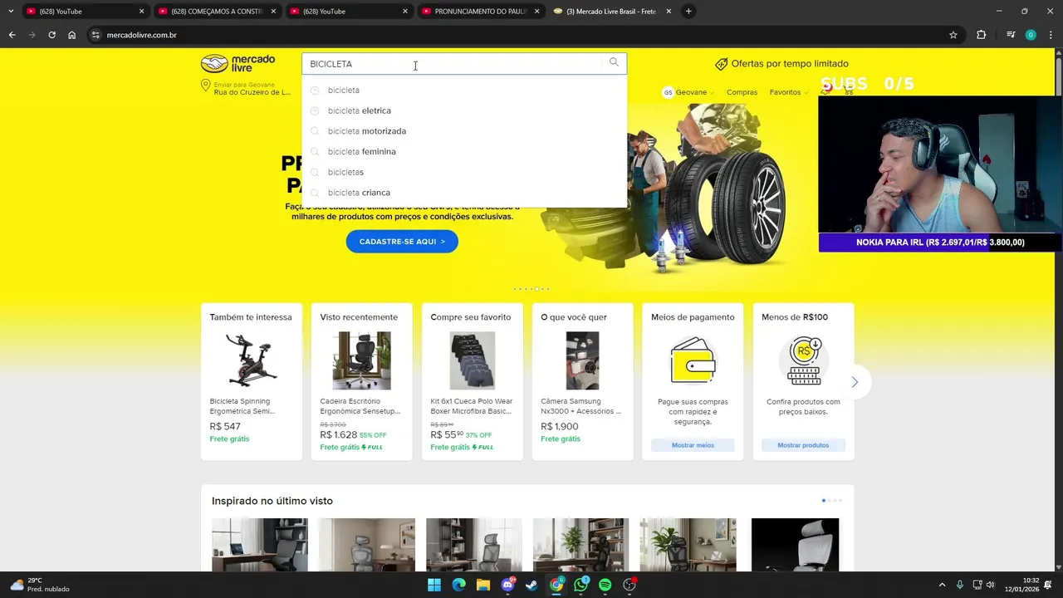The height and width of the screenshot is (598, 1063).
Task: Open the Kit 6x1 Cueca Polo Wear image
Action: click(472, 360)
